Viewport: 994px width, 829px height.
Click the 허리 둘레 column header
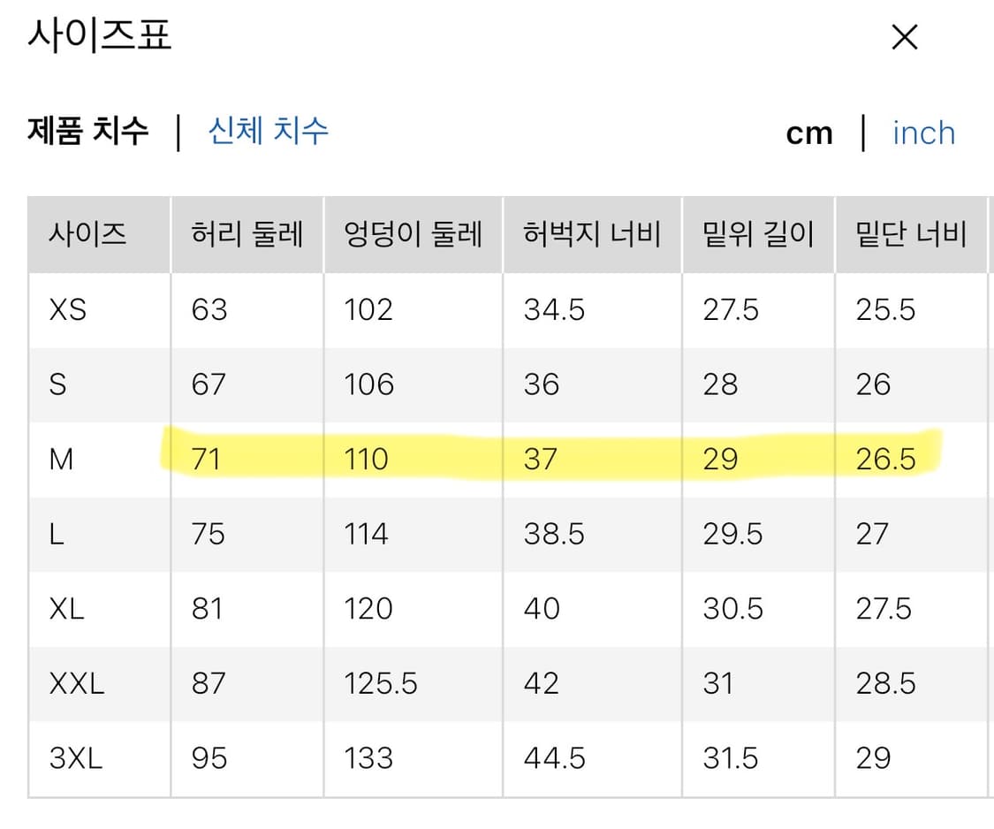[x=247, y=233]
